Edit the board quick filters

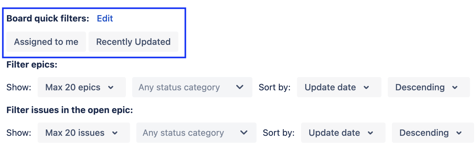105,19
